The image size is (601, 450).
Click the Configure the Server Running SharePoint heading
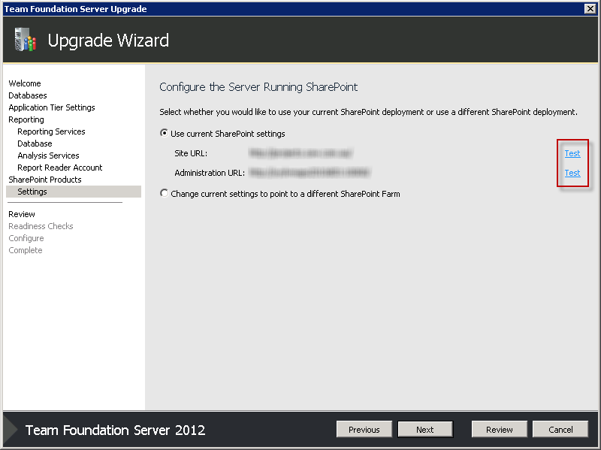[258, 87]
